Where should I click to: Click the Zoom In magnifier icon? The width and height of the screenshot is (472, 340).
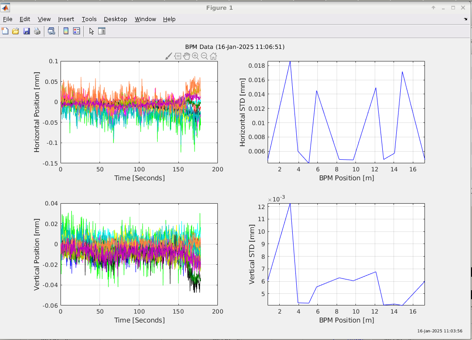[195, 56]
